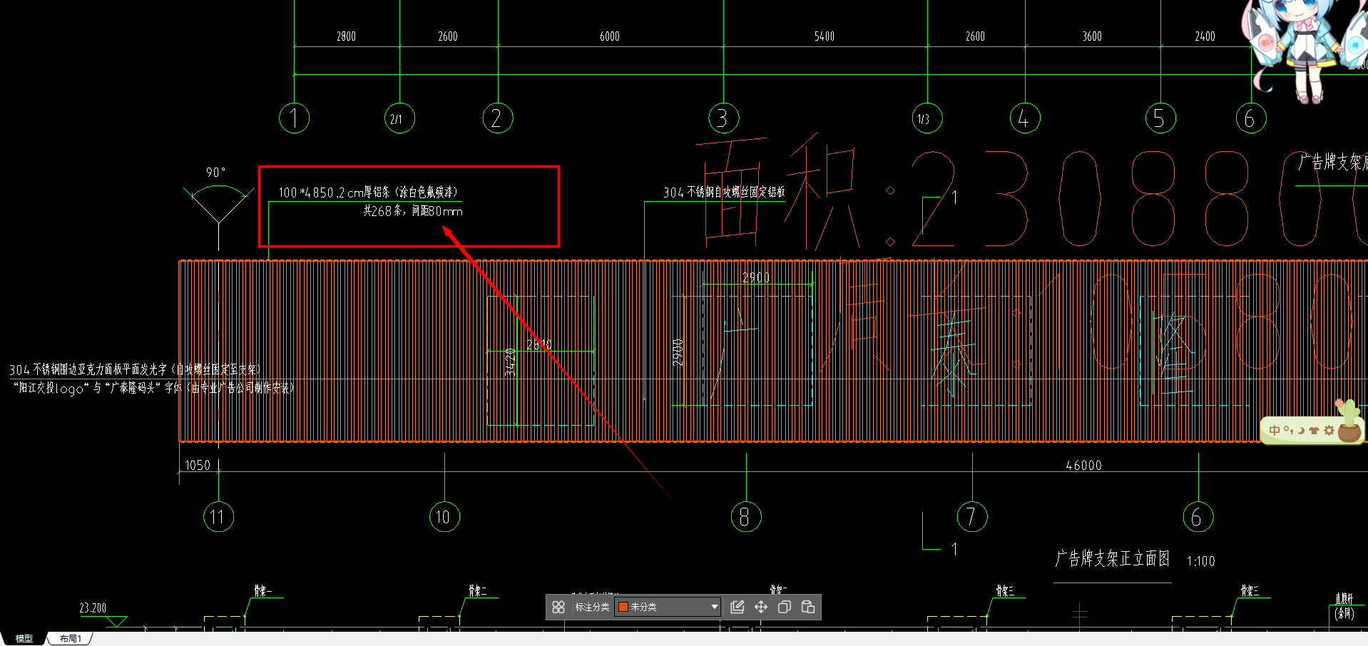Click axis bubble 3
The image size is (1368, 646).
pyautogui.click(x=724, y=118)
